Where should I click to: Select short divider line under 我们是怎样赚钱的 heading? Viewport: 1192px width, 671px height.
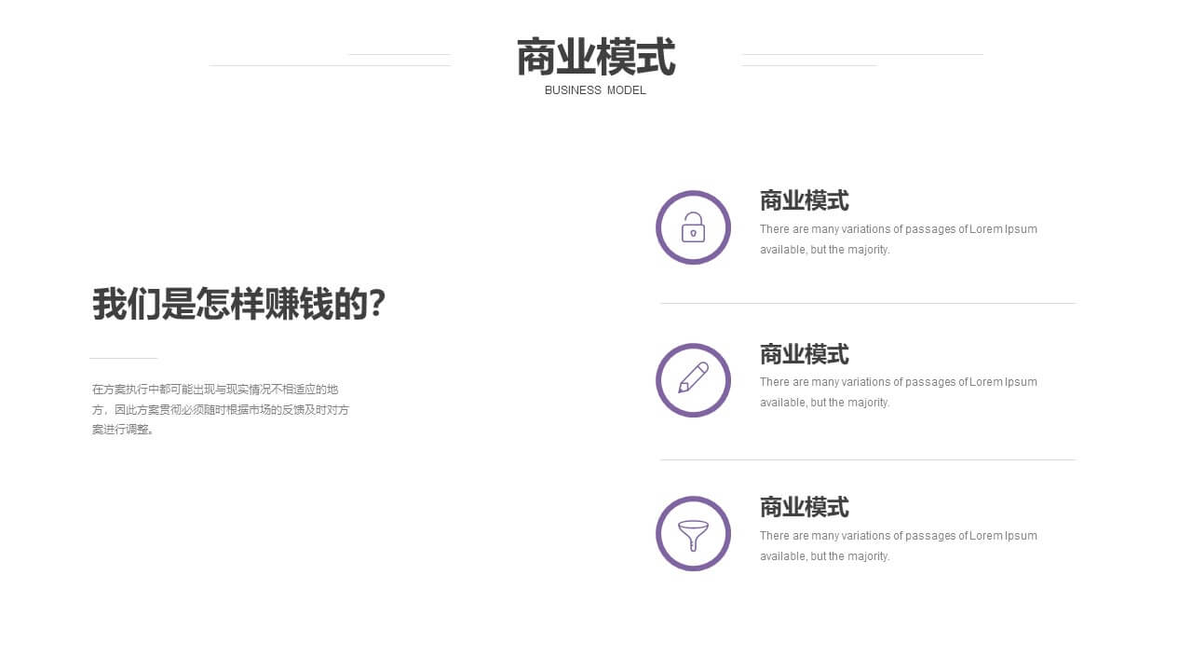[x=123, y=358]
